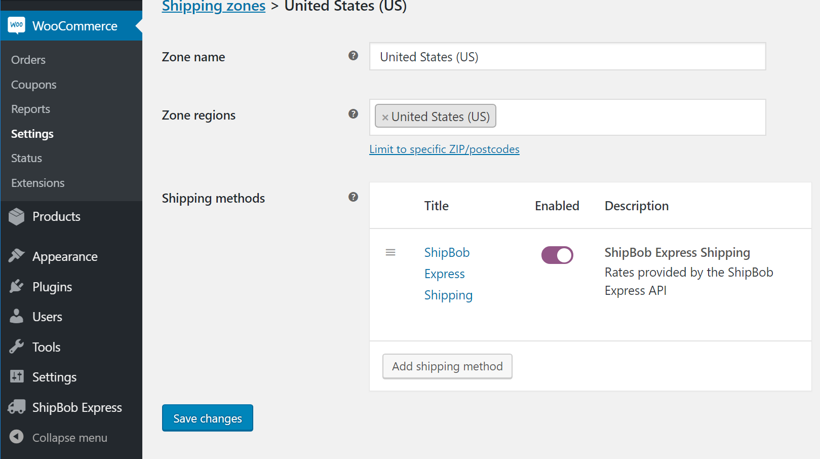Click the Shipping methods help icon
Viewport: 820px width, 459px height.
(354, 197)
